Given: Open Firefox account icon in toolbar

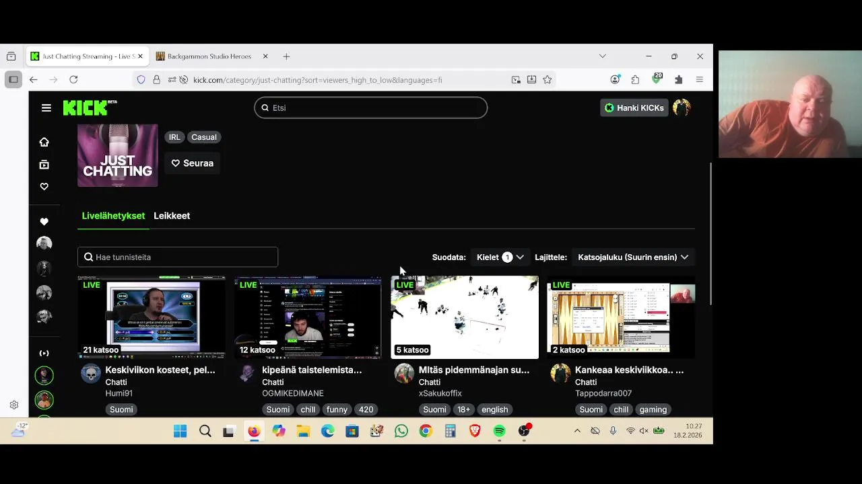Looking at the screenshot, I should [615, 79].
